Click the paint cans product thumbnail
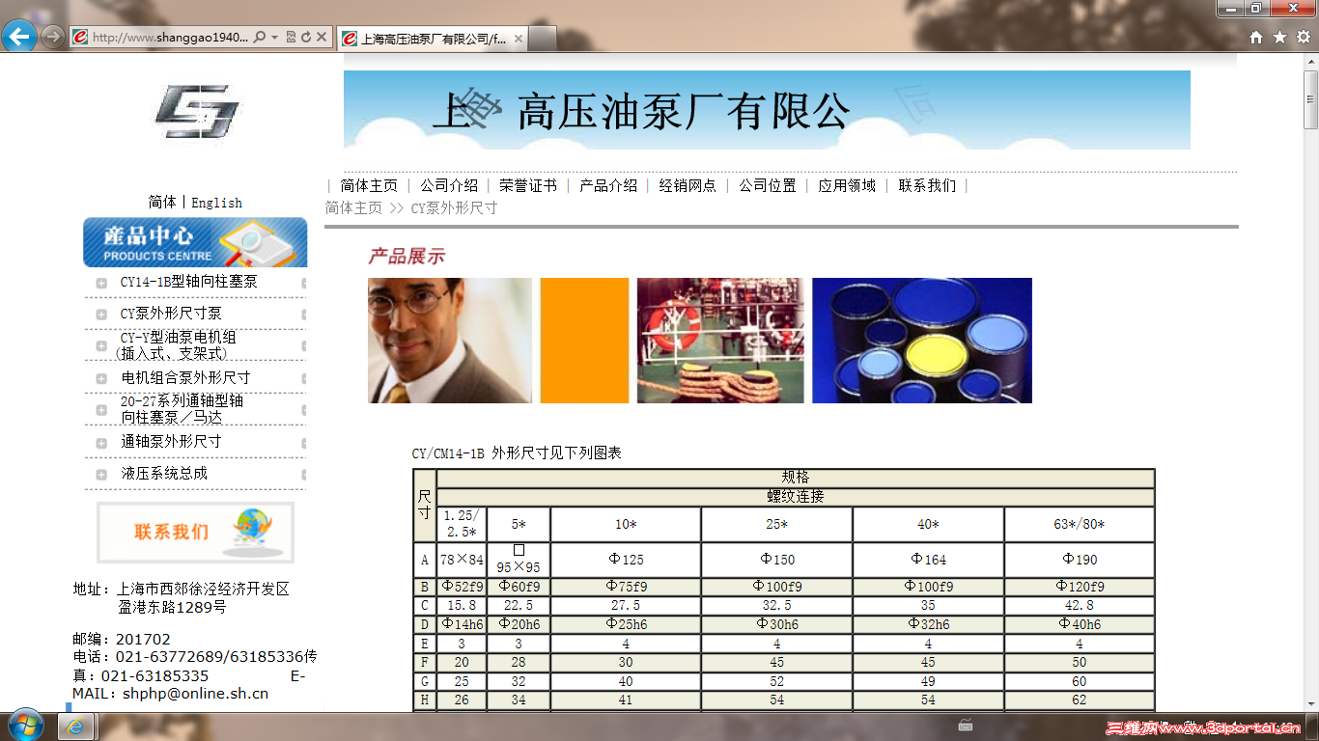This screenshot has height=741, width=1319. point(922,341)
